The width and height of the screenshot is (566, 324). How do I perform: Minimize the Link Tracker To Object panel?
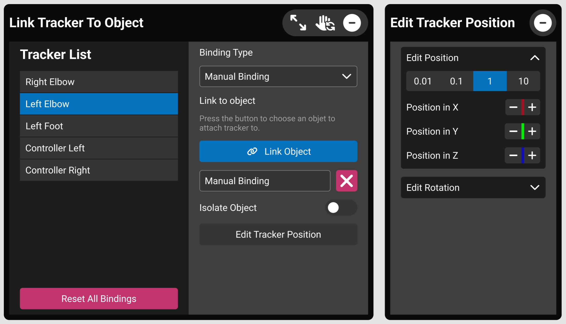[352, 23]
